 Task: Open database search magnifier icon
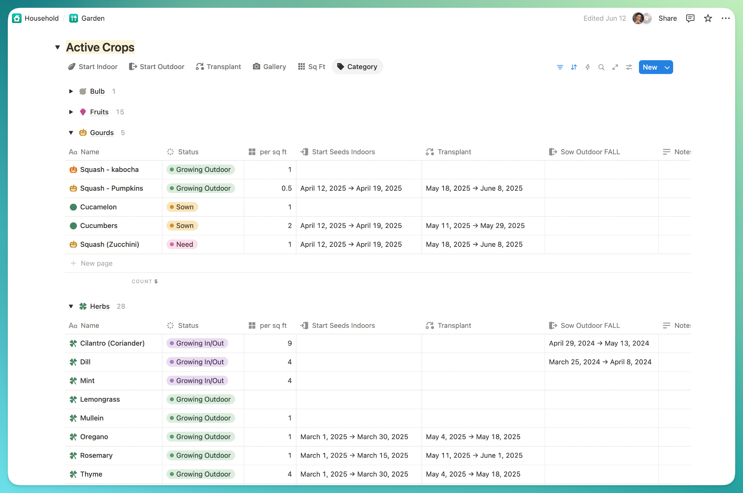tap(601, 67)
